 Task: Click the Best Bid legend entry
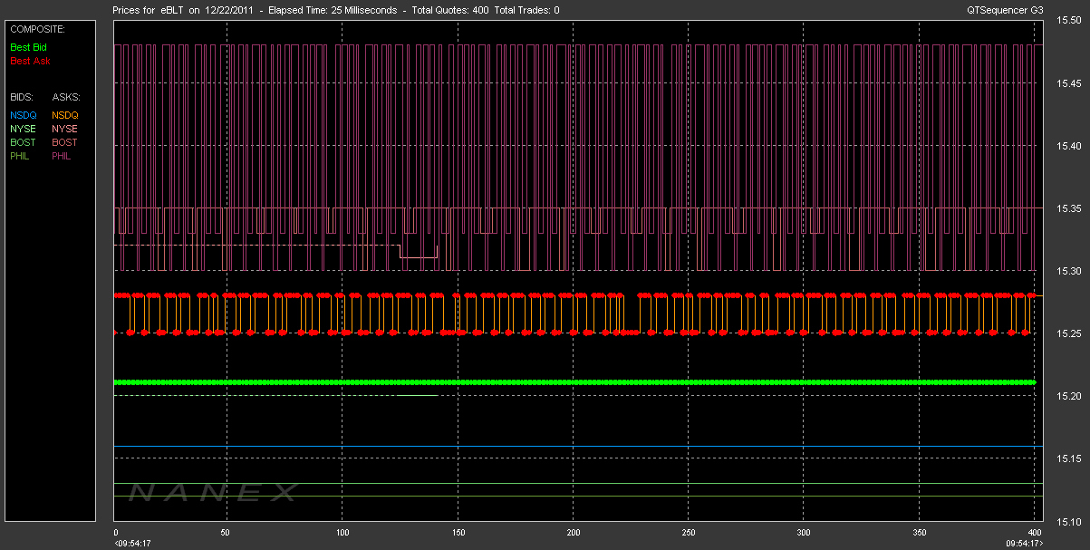point(28,46)
